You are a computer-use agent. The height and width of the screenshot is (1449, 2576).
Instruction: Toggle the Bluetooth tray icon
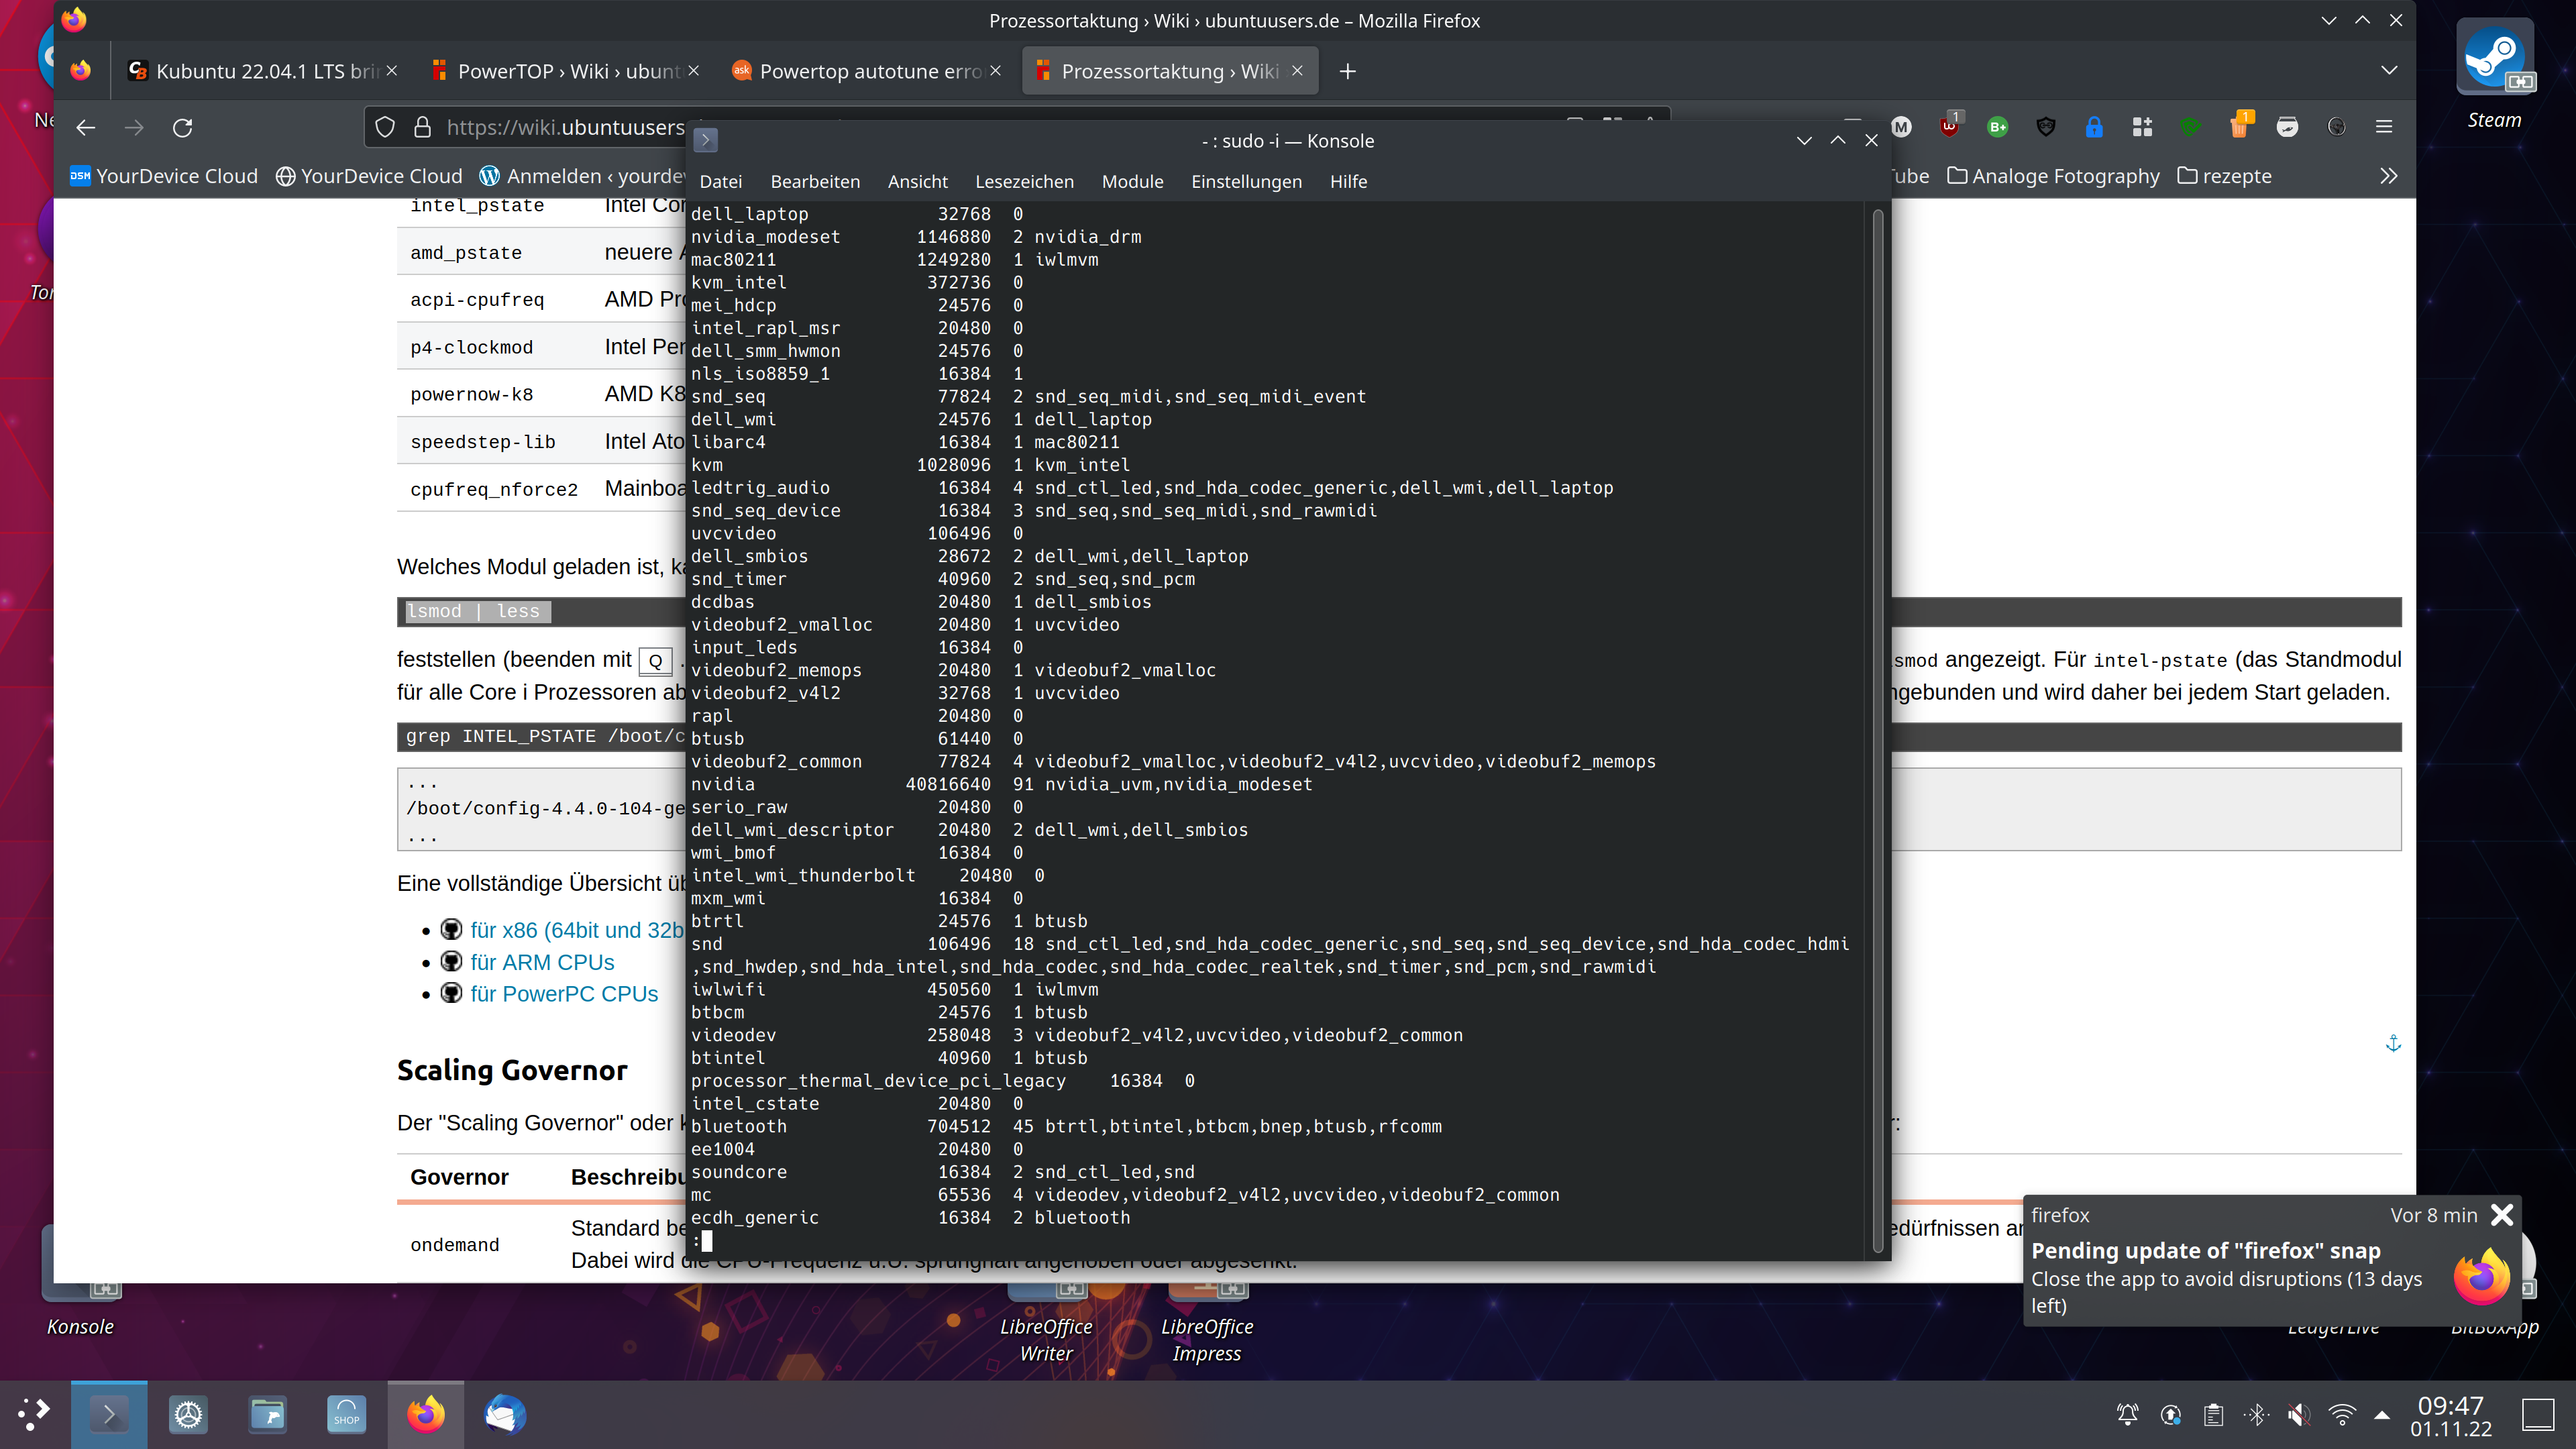(2256, 1414)
